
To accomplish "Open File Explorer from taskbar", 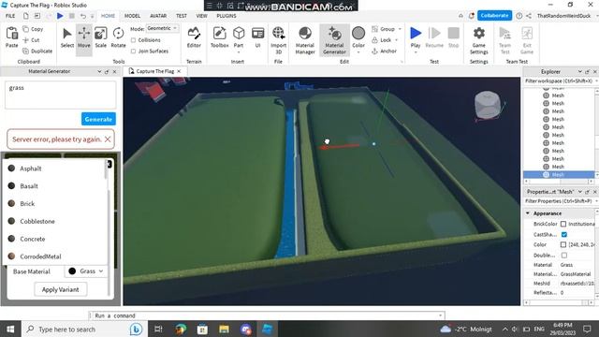I will pyautogui.click(x=224, y=329).
